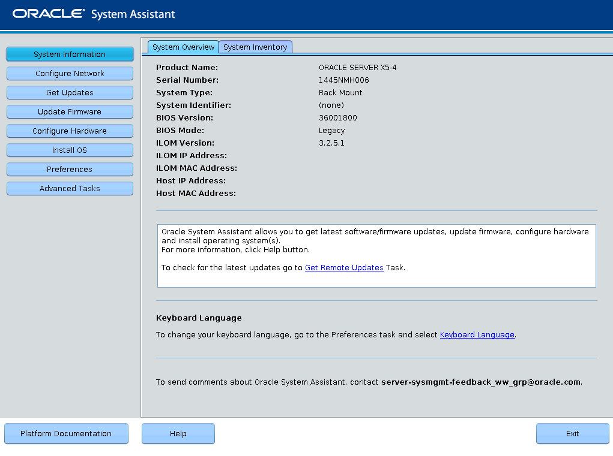Click the Help button
The height and width of the screenshot is (456, 613).
[x=178, y=433]
